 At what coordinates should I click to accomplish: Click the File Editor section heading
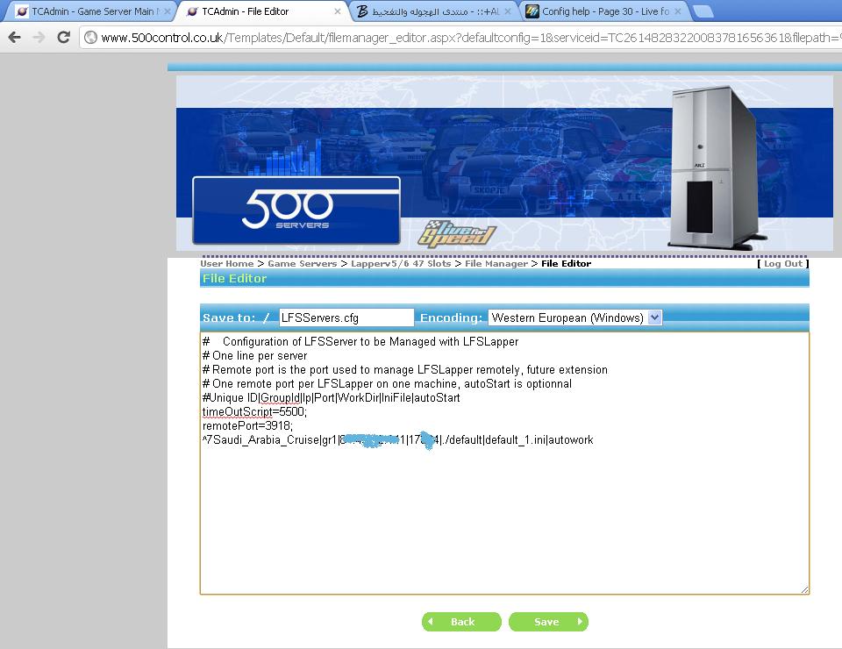click(x=235, y=278)
